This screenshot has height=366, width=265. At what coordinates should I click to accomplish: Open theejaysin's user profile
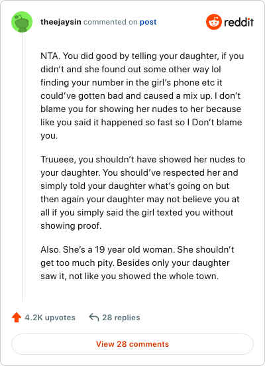(x=61, y=22)
